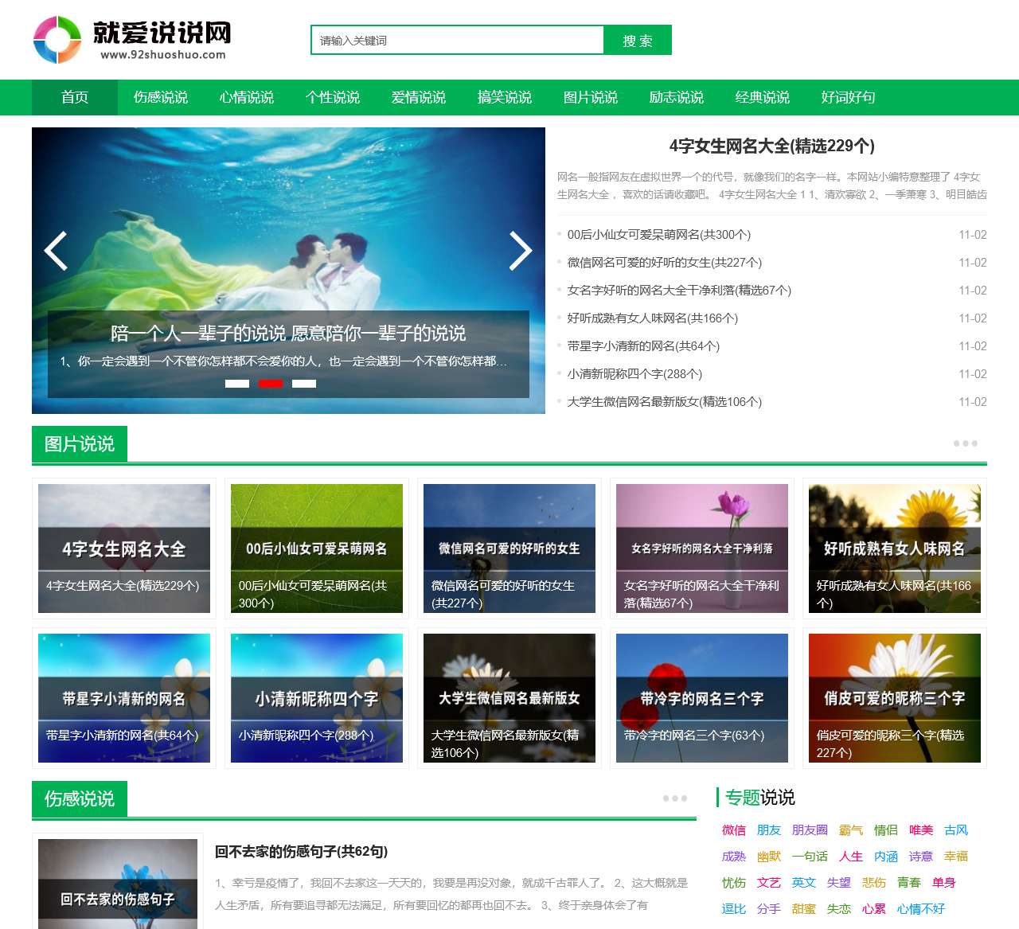Select the 幽默 topic tag
This screenshot has height=929, width=1019.
coord(769,857)
